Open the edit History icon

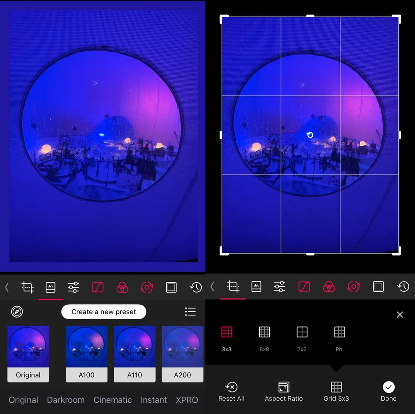click(x=195, y=287)
